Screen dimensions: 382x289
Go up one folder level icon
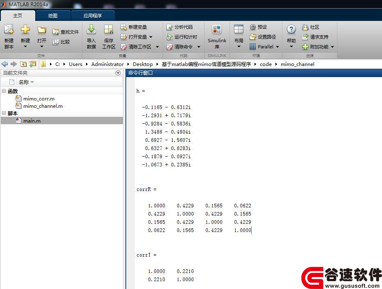click(23, 64)
